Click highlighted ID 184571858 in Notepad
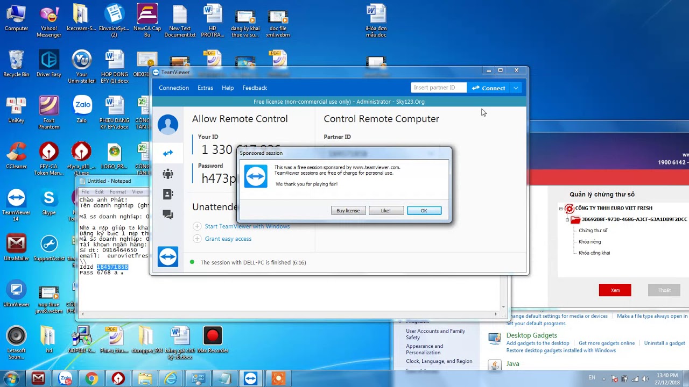 (x=112, y=267)
